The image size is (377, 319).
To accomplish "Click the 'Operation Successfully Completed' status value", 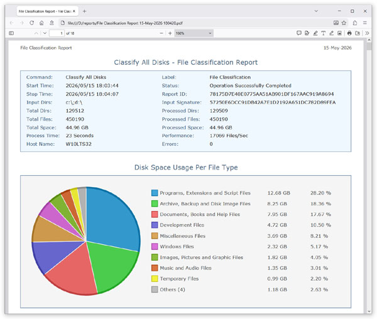I will 250,85.
